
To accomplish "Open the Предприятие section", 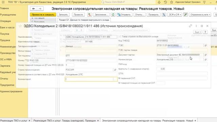I will coord(7,85).
